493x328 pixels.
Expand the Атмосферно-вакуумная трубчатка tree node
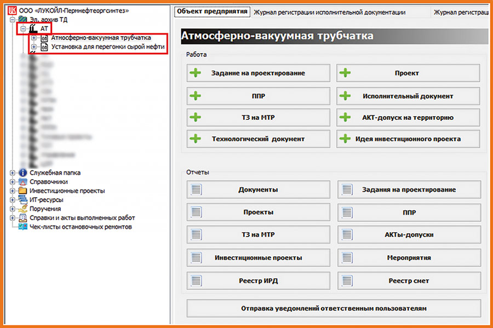pyautogui.click(x=34, y=38)
